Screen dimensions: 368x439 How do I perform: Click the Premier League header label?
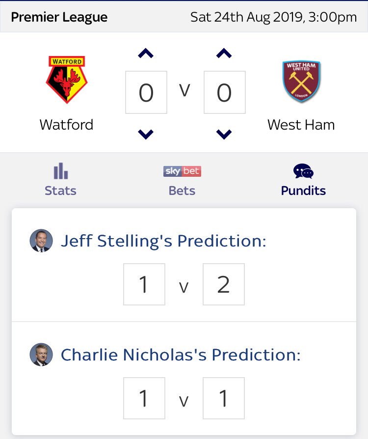point(59,17)
